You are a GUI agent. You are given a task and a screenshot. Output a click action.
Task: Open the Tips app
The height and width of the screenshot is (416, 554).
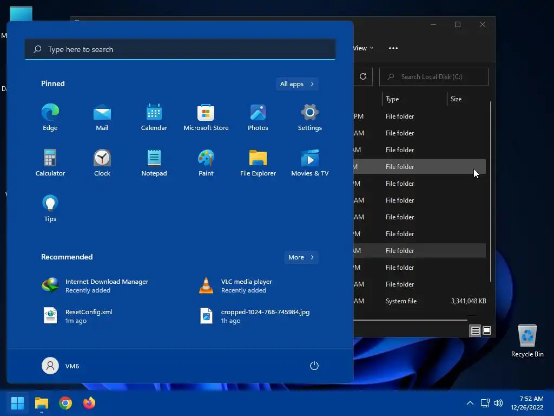coord(50,209)
